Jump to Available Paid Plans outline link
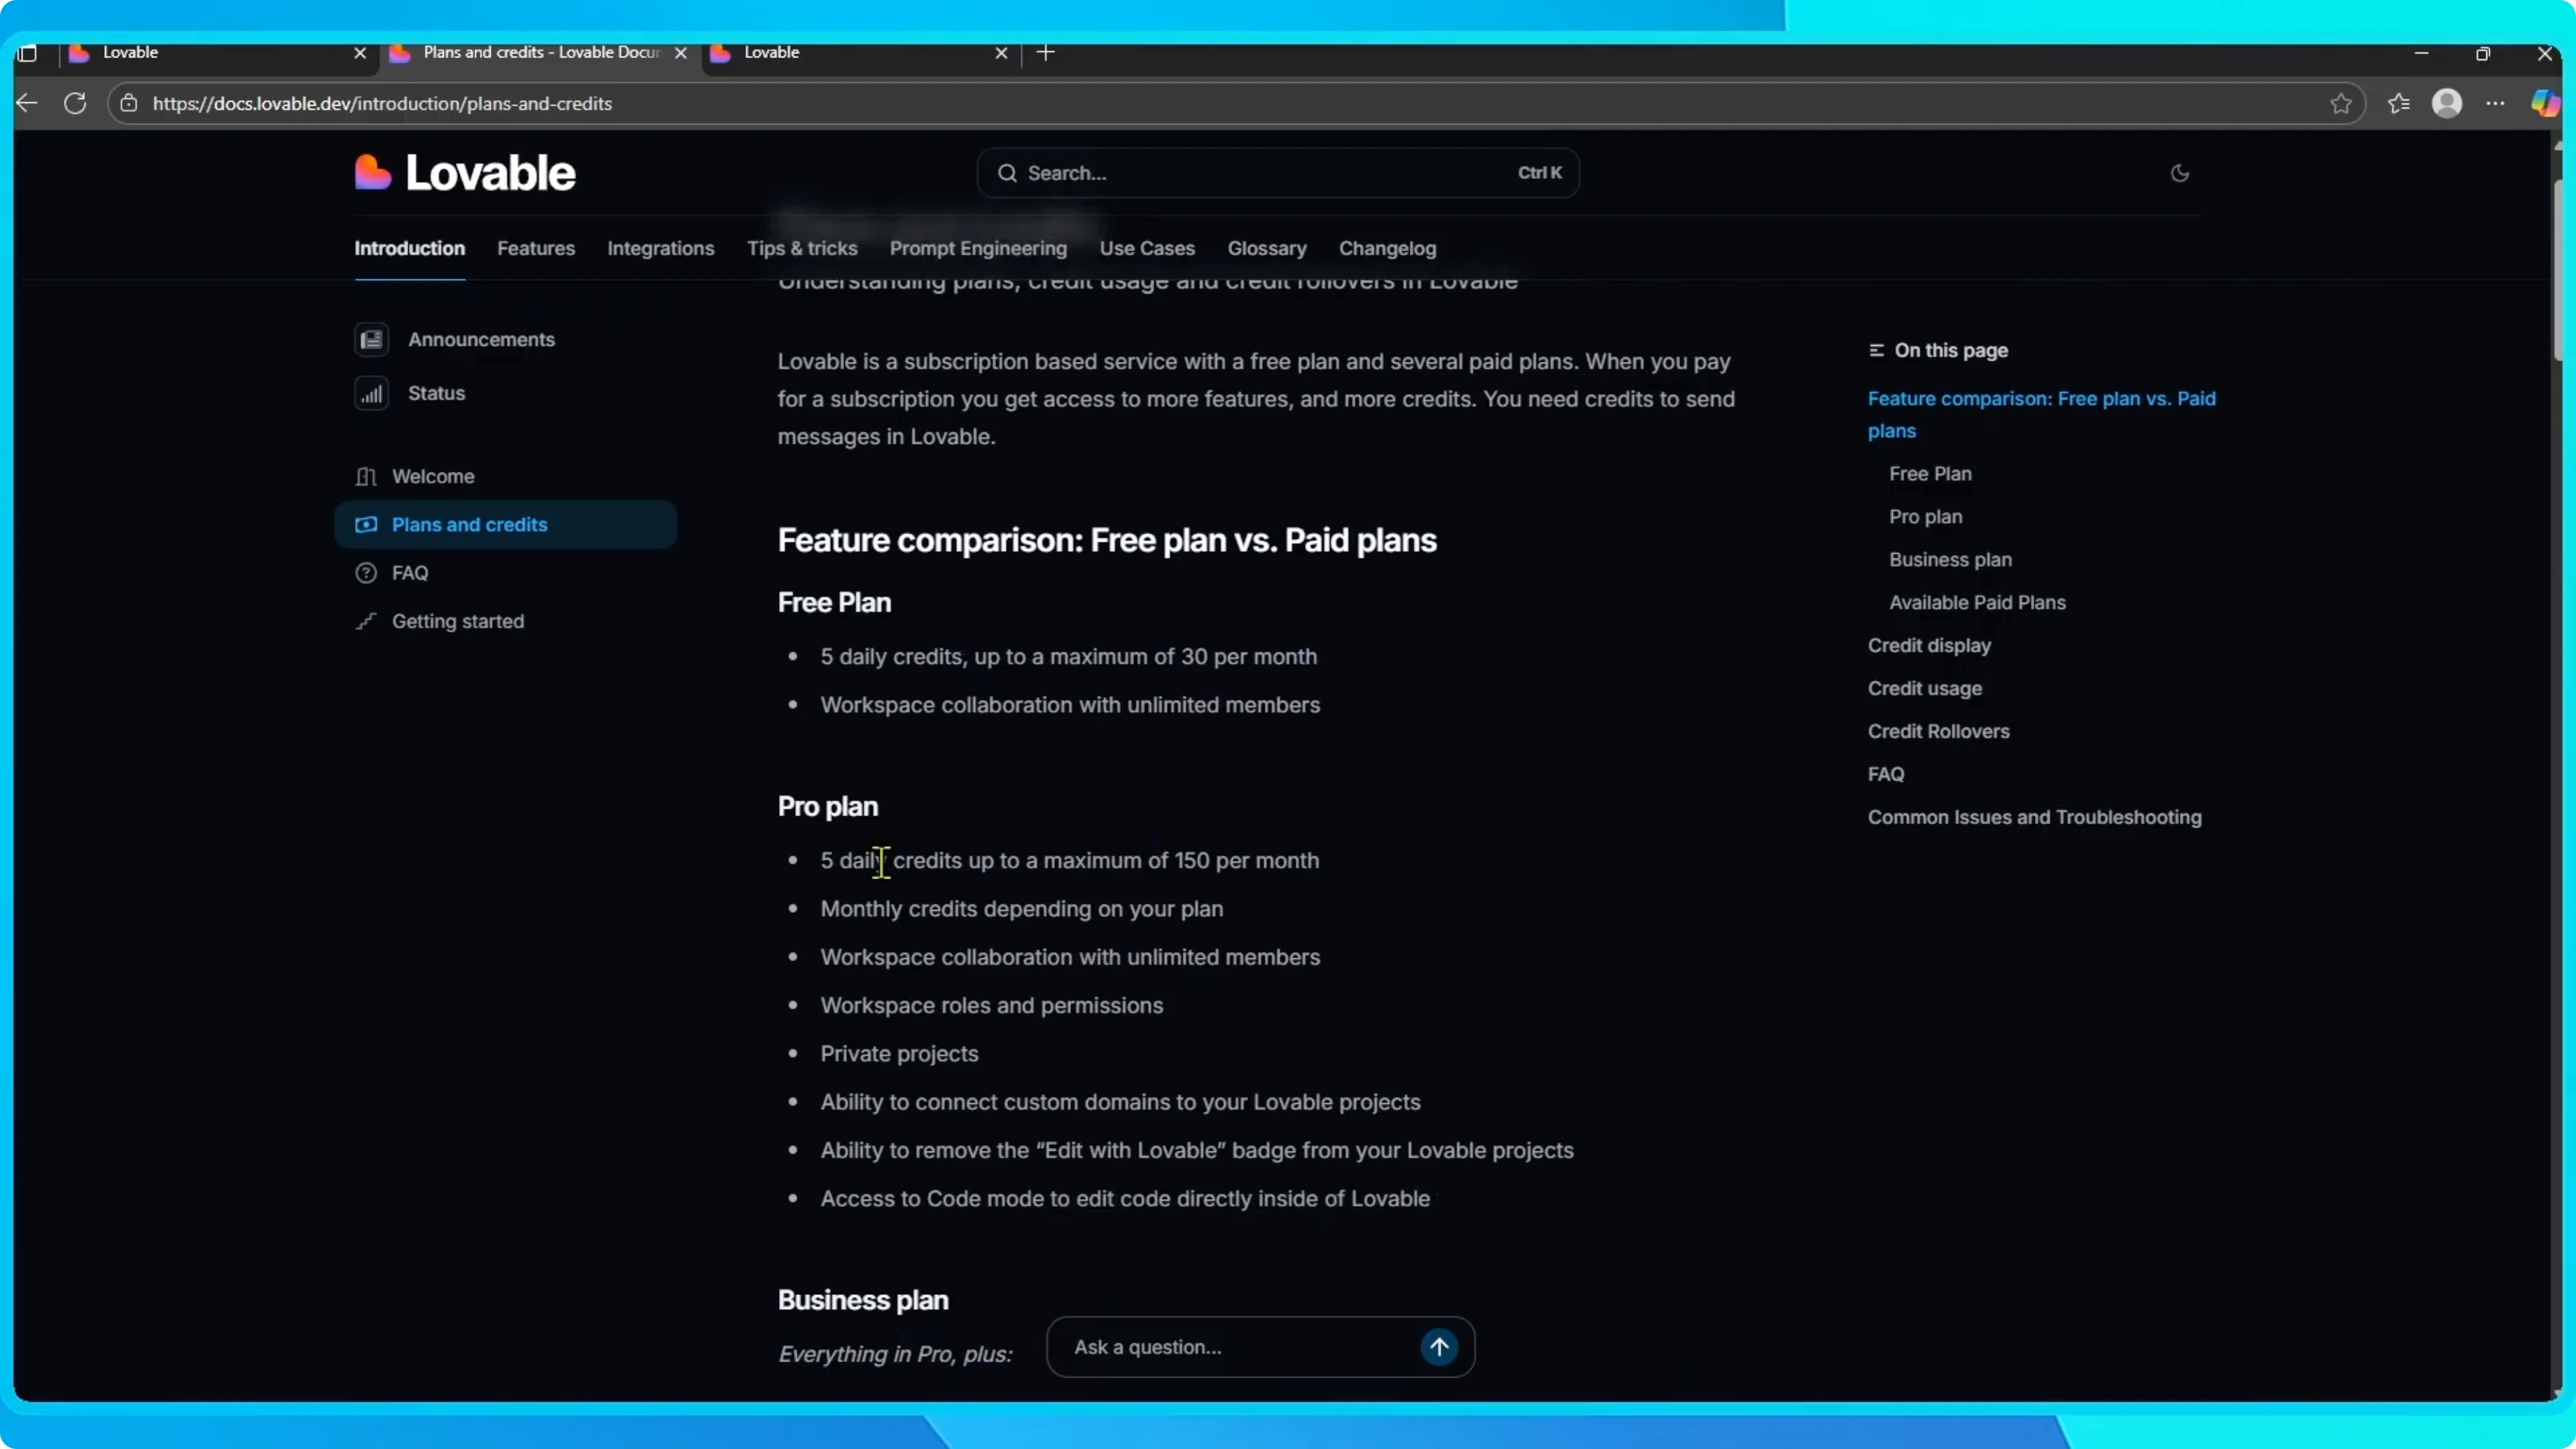Viewport: 2576px width, 1449px height. 1977,602
